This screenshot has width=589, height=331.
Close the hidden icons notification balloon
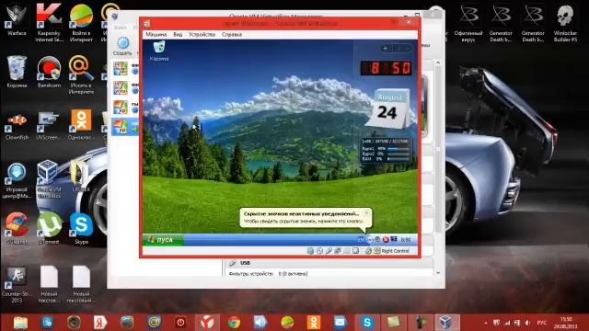[x=366, y=212]
